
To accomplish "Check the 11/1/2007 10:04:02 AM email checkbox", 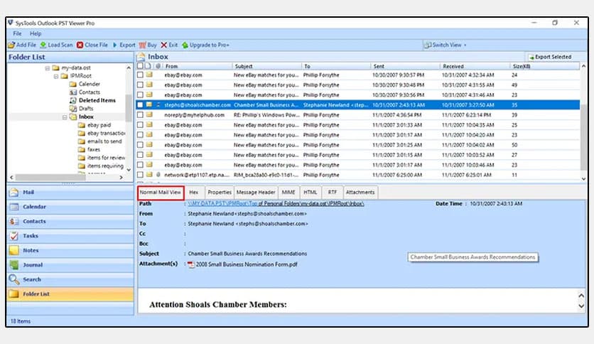I will click(140, 145).
